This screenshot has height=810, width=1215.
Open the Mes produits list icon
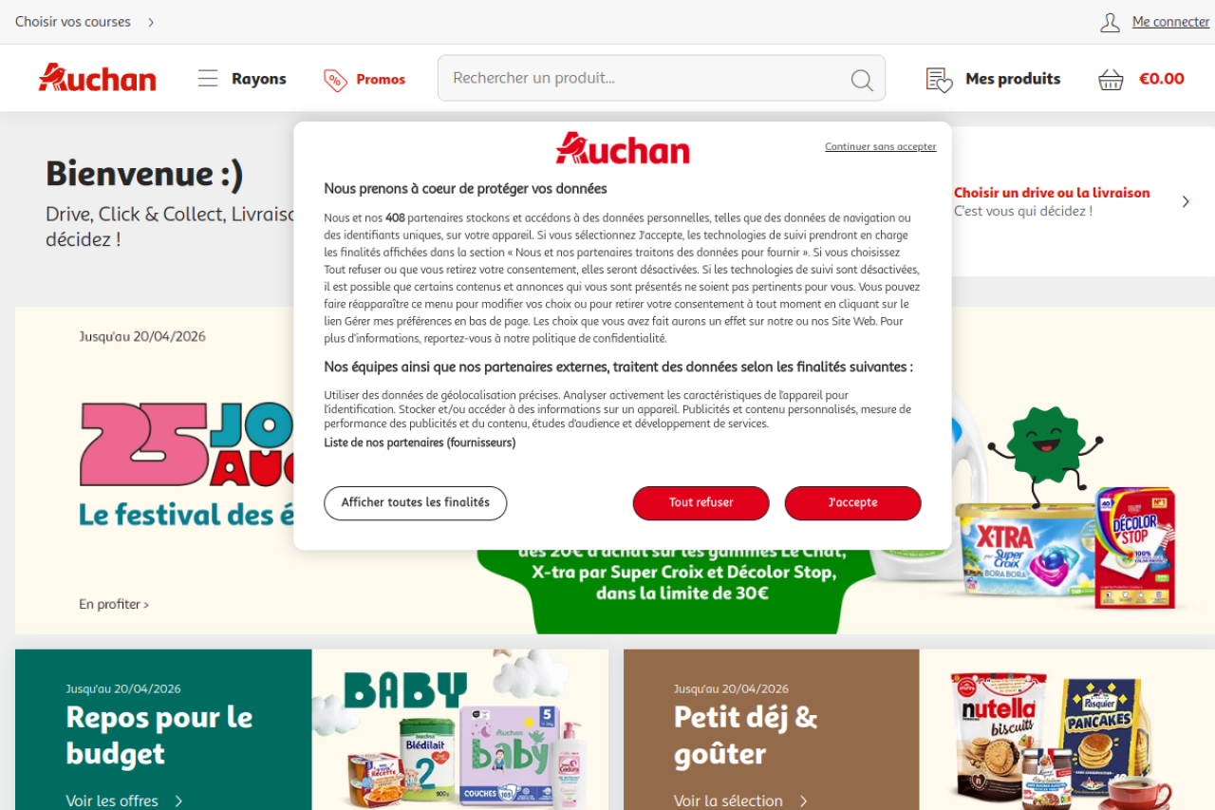coord(939,80)
